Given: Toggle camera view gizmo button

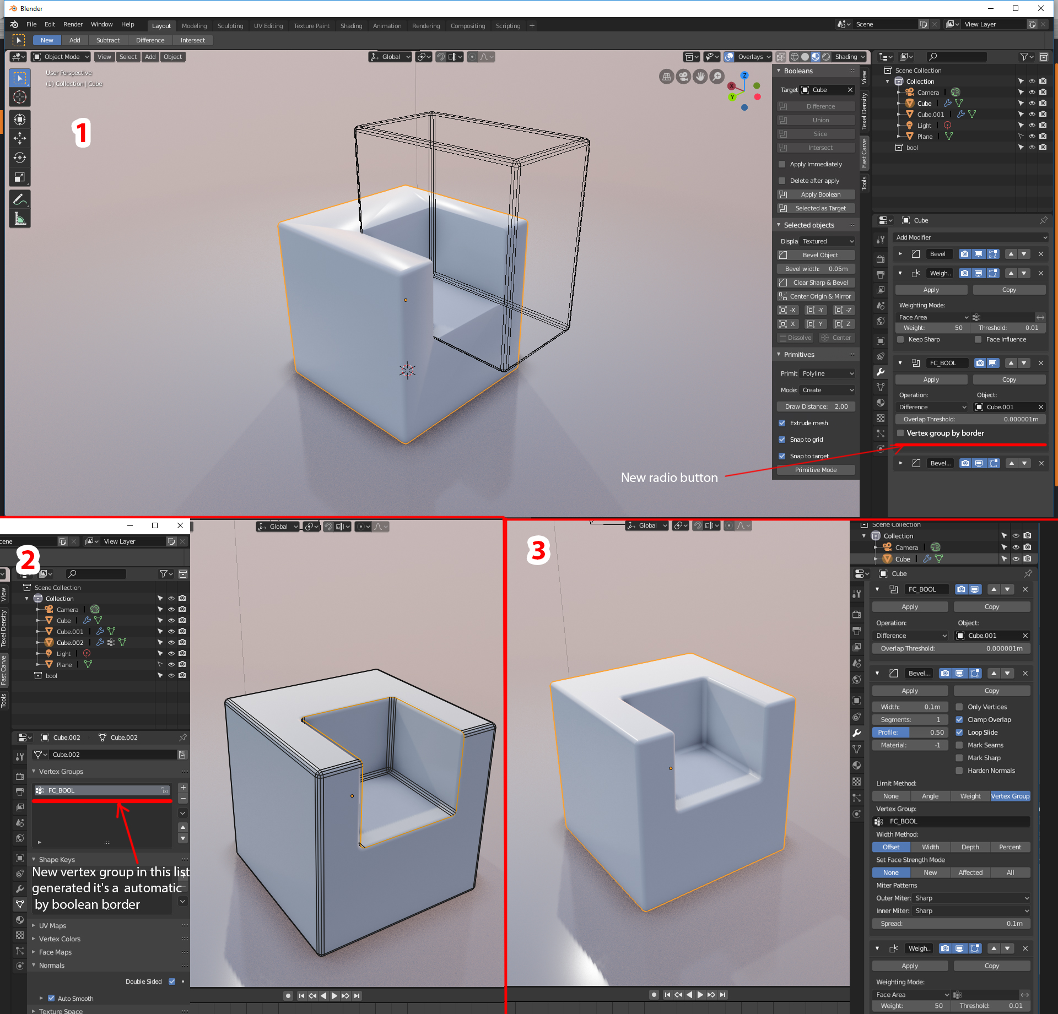Looking at the screenshot, I should point(683,77).
